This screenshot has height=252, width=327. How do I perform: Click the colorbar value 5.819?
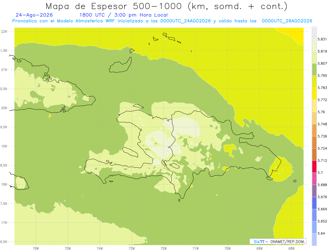(322, 51)
